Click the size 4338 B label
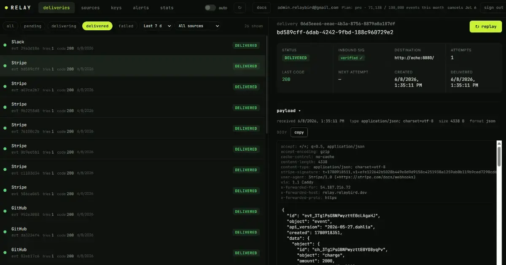The width and height of the screenshot is (506, 265). pyautogui.click(x=451, y=121)
